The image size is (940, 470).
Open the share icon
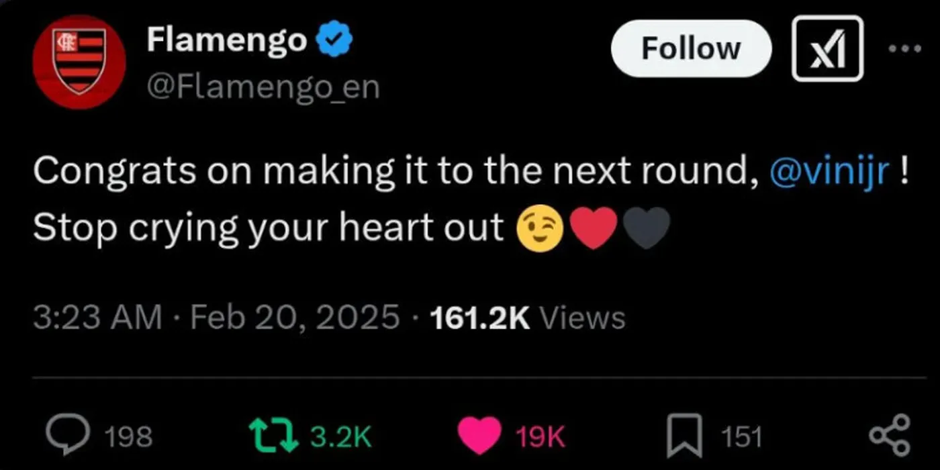point(890,435)
